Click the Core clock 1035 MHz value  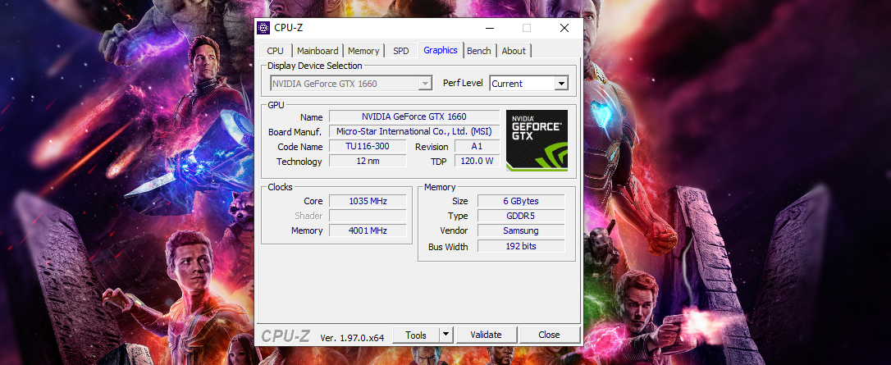click(368, 200)
